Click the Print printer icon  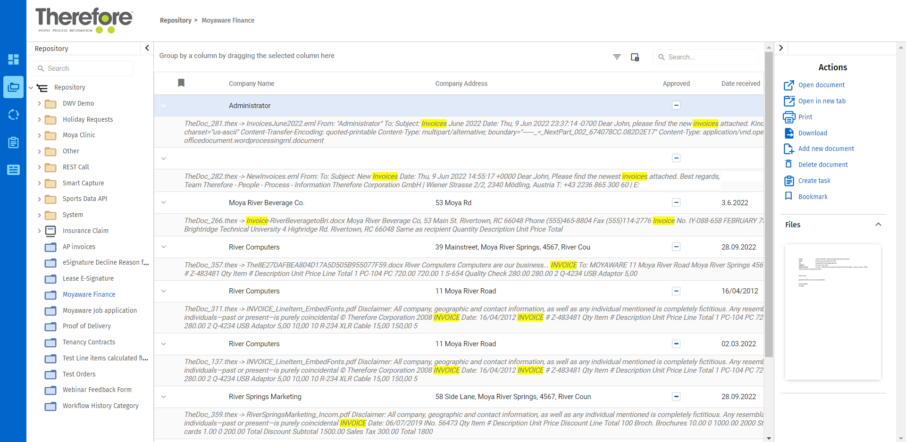coord(789,117)
